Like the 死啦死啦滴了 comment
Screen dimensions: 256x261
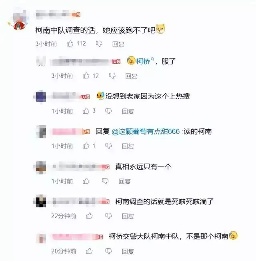pos(89,216)
